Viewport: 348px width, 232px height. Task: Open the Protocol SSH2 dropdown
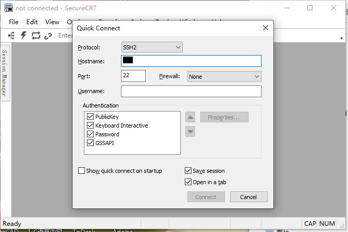pyautogui.click(x=152, y=47)
